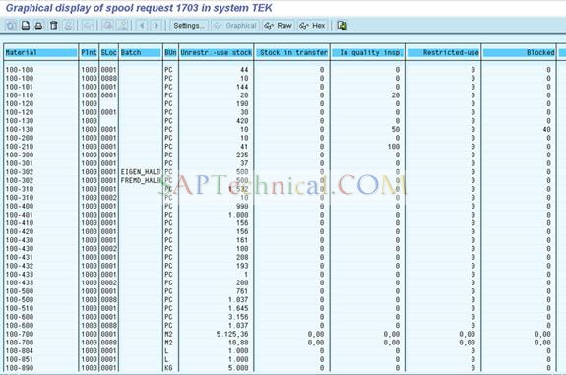566x375 pixels.
Task: Click unrestricted stock value 1.645
Action: pyautogui.click(x=238, y=308)
